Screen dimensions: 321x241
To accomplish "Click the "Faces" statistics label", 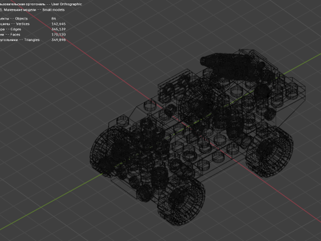I will pyautogui.click(x=15, y=35).
